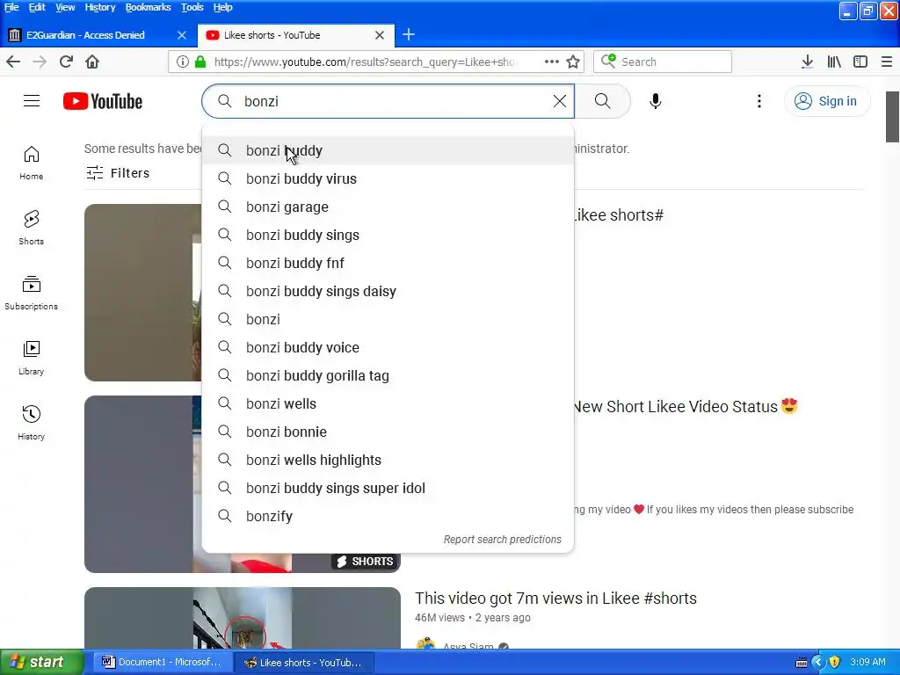Open the Firefox application menu
900x675 pixels.
coord(886,62)
